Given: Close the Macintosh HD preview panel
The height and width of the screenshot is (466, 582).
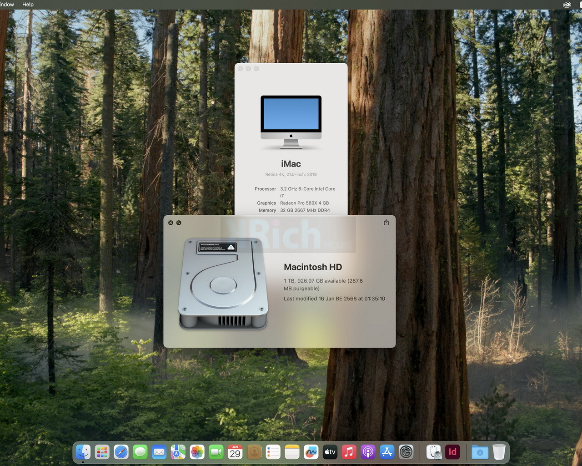Looking at the screenshot, I should [x=171, y=223].
